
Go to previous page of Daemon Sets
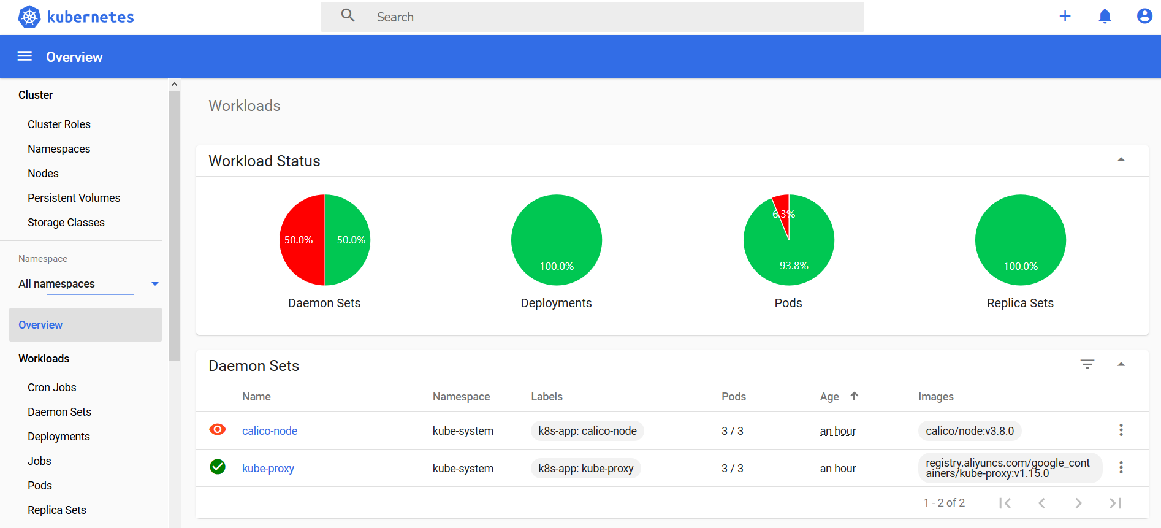(x=1041, y=503)
